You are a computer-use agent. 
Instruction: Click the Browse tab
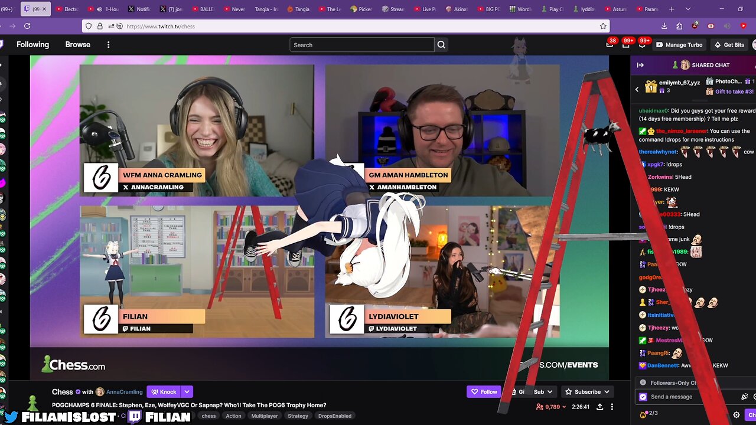coord(77,45)
